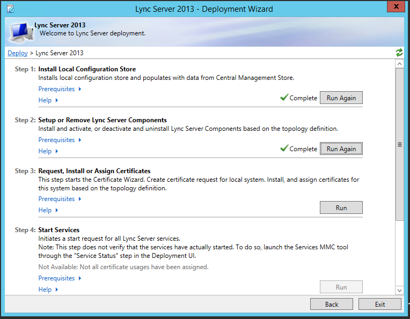Click 'Start Services' heading
The image size is (410, 319).
coord(59,230)
